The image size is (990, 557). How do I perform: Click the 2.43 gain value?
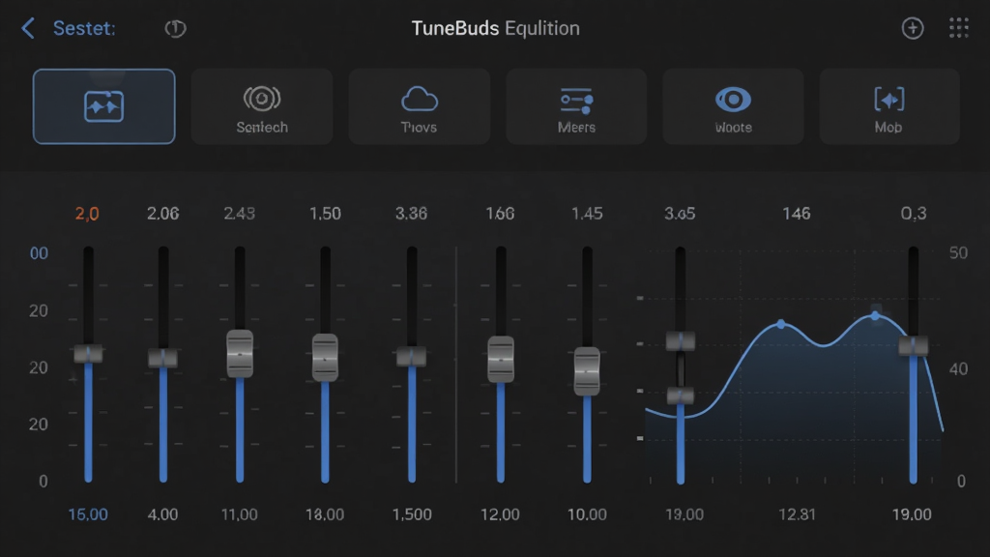240,214
